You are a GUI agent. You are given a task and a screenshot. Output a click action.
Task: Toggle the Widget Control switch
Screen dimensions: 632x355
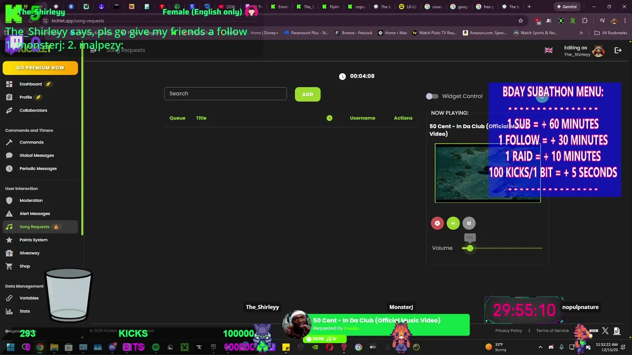click(432, 96)
